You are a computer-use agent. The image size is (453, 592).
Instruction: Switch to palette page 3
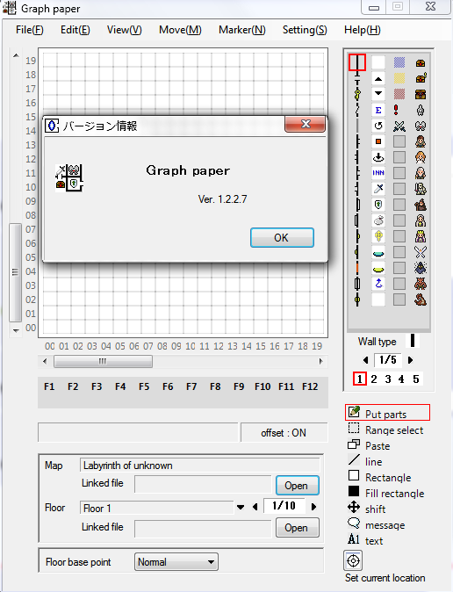click(388, 379)
